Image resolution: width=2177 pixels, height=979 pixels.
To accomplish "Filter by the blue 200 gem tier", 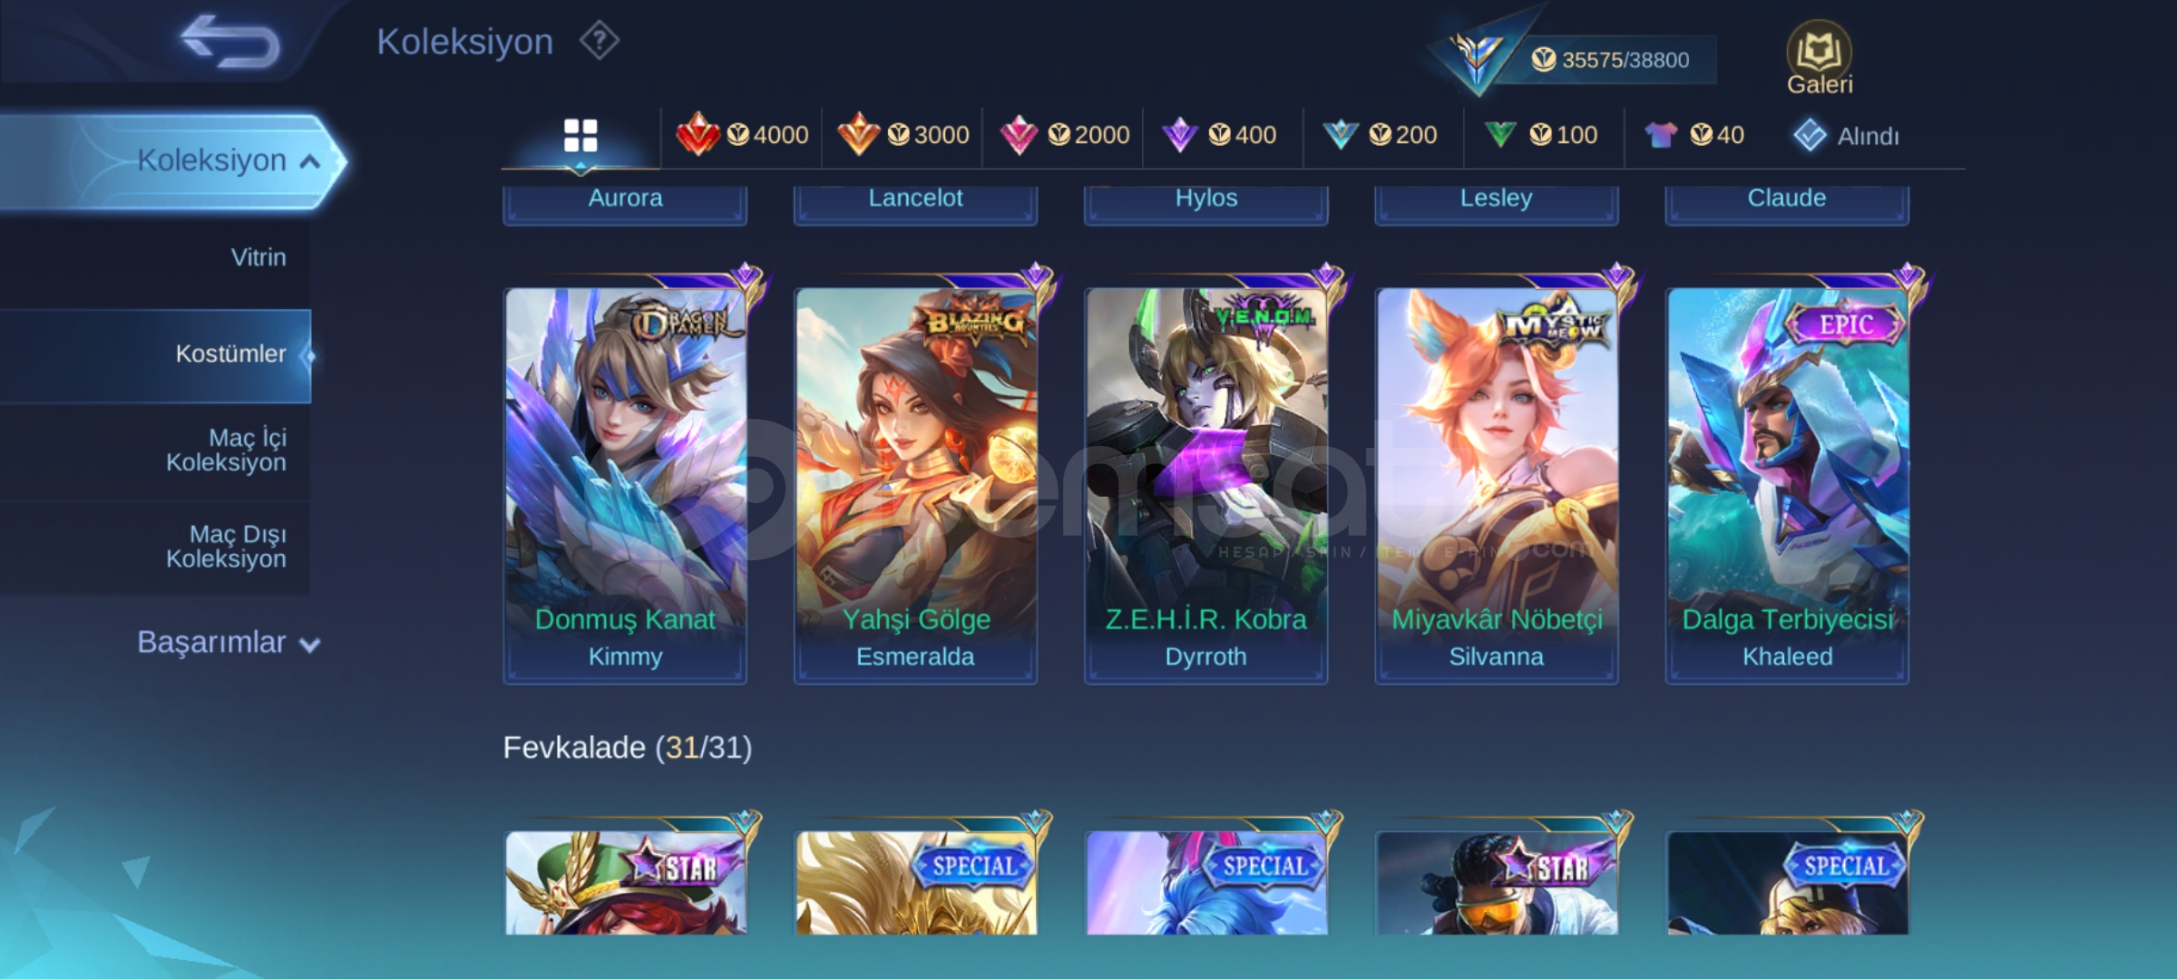I will pyautogui.click(x=1380, y=135).
